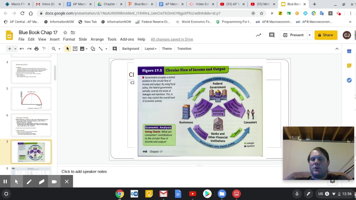Open the Arrange menu
Viewport: 356px width, 200px height.
[97, 39]
